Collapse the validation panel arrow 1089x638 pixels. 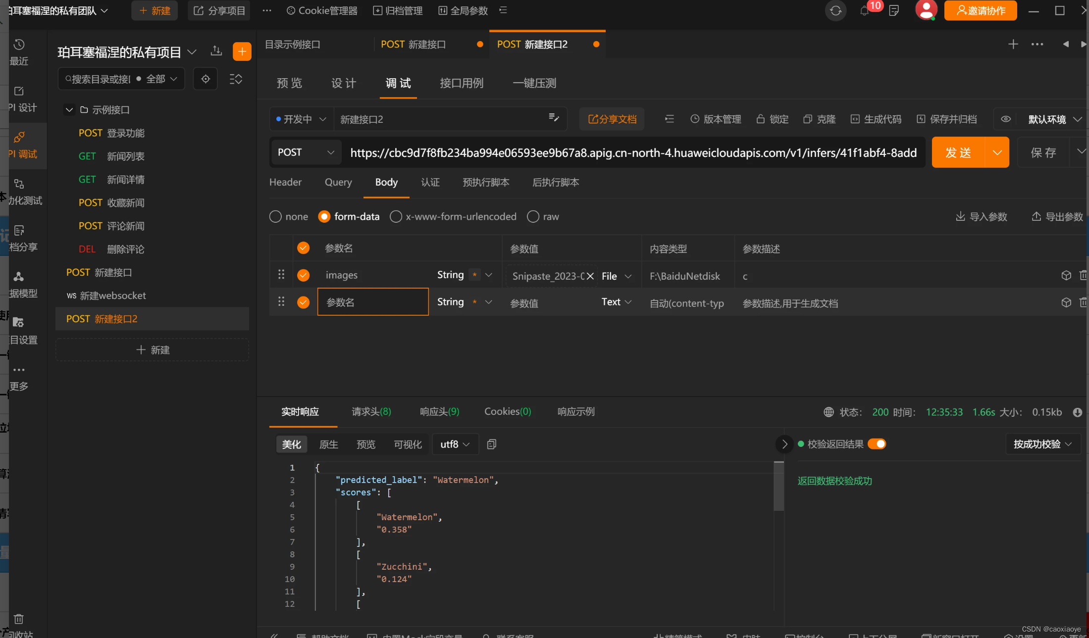point(784,444)
